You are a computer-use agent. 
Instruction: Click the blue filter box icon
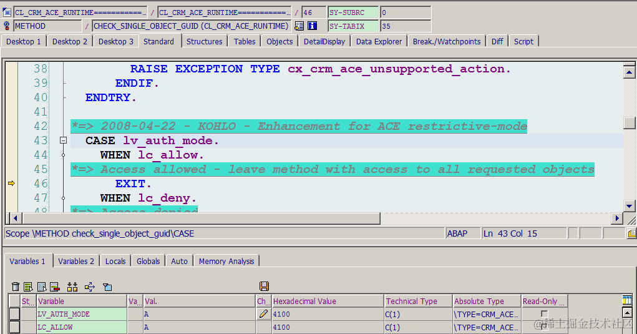[107, 287]
